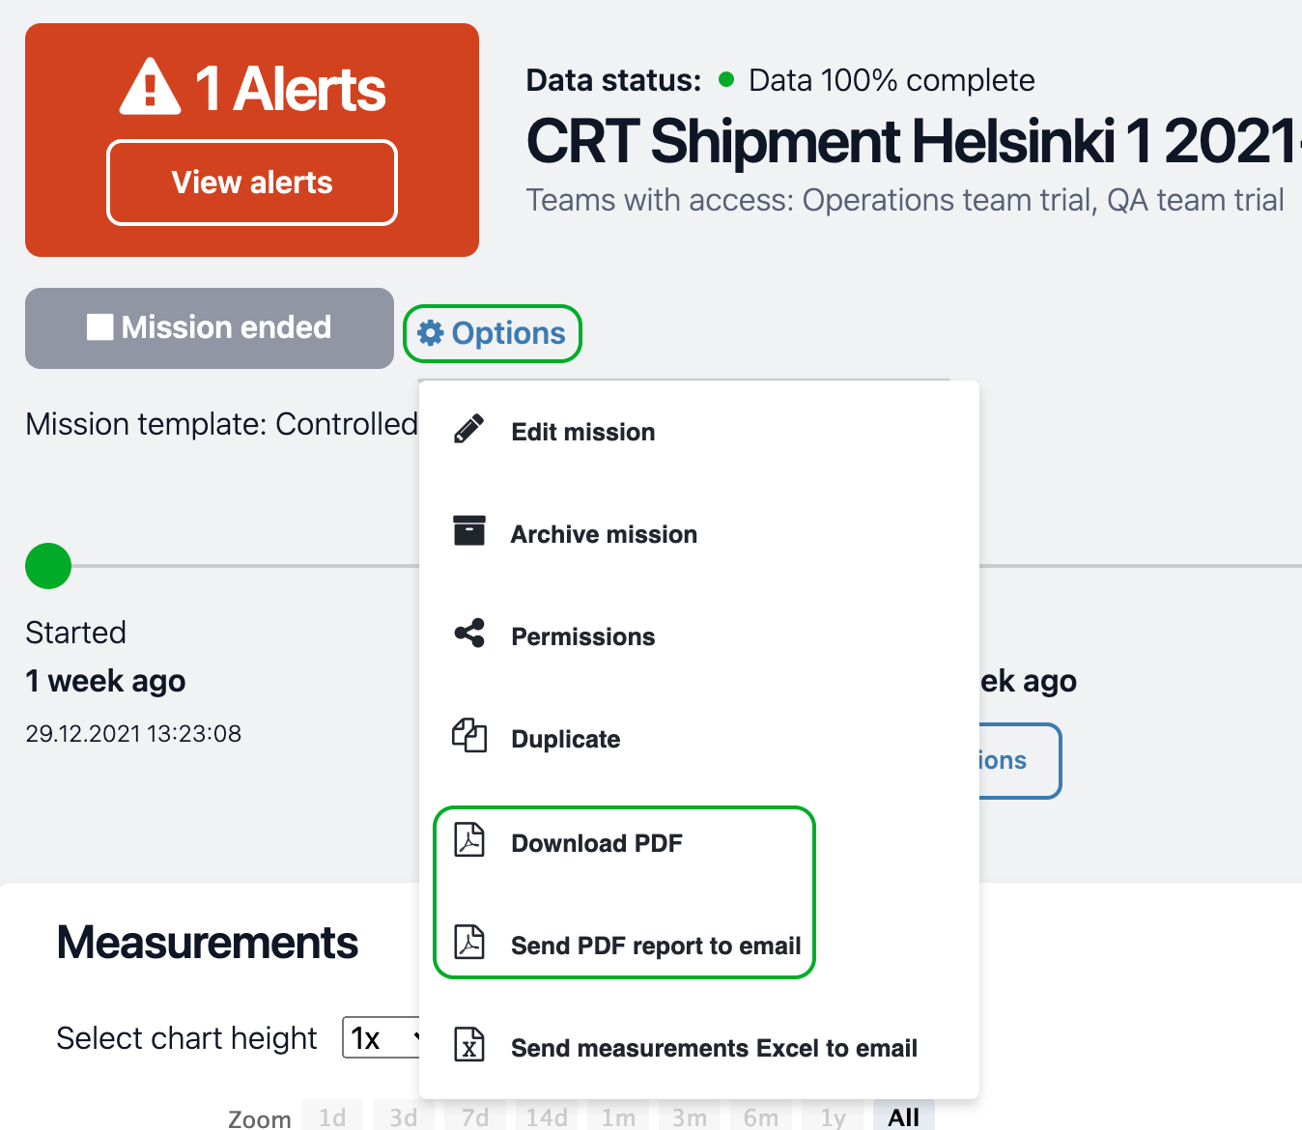
Task: Open Permissions from the options menu
Action: pos(699,636)
